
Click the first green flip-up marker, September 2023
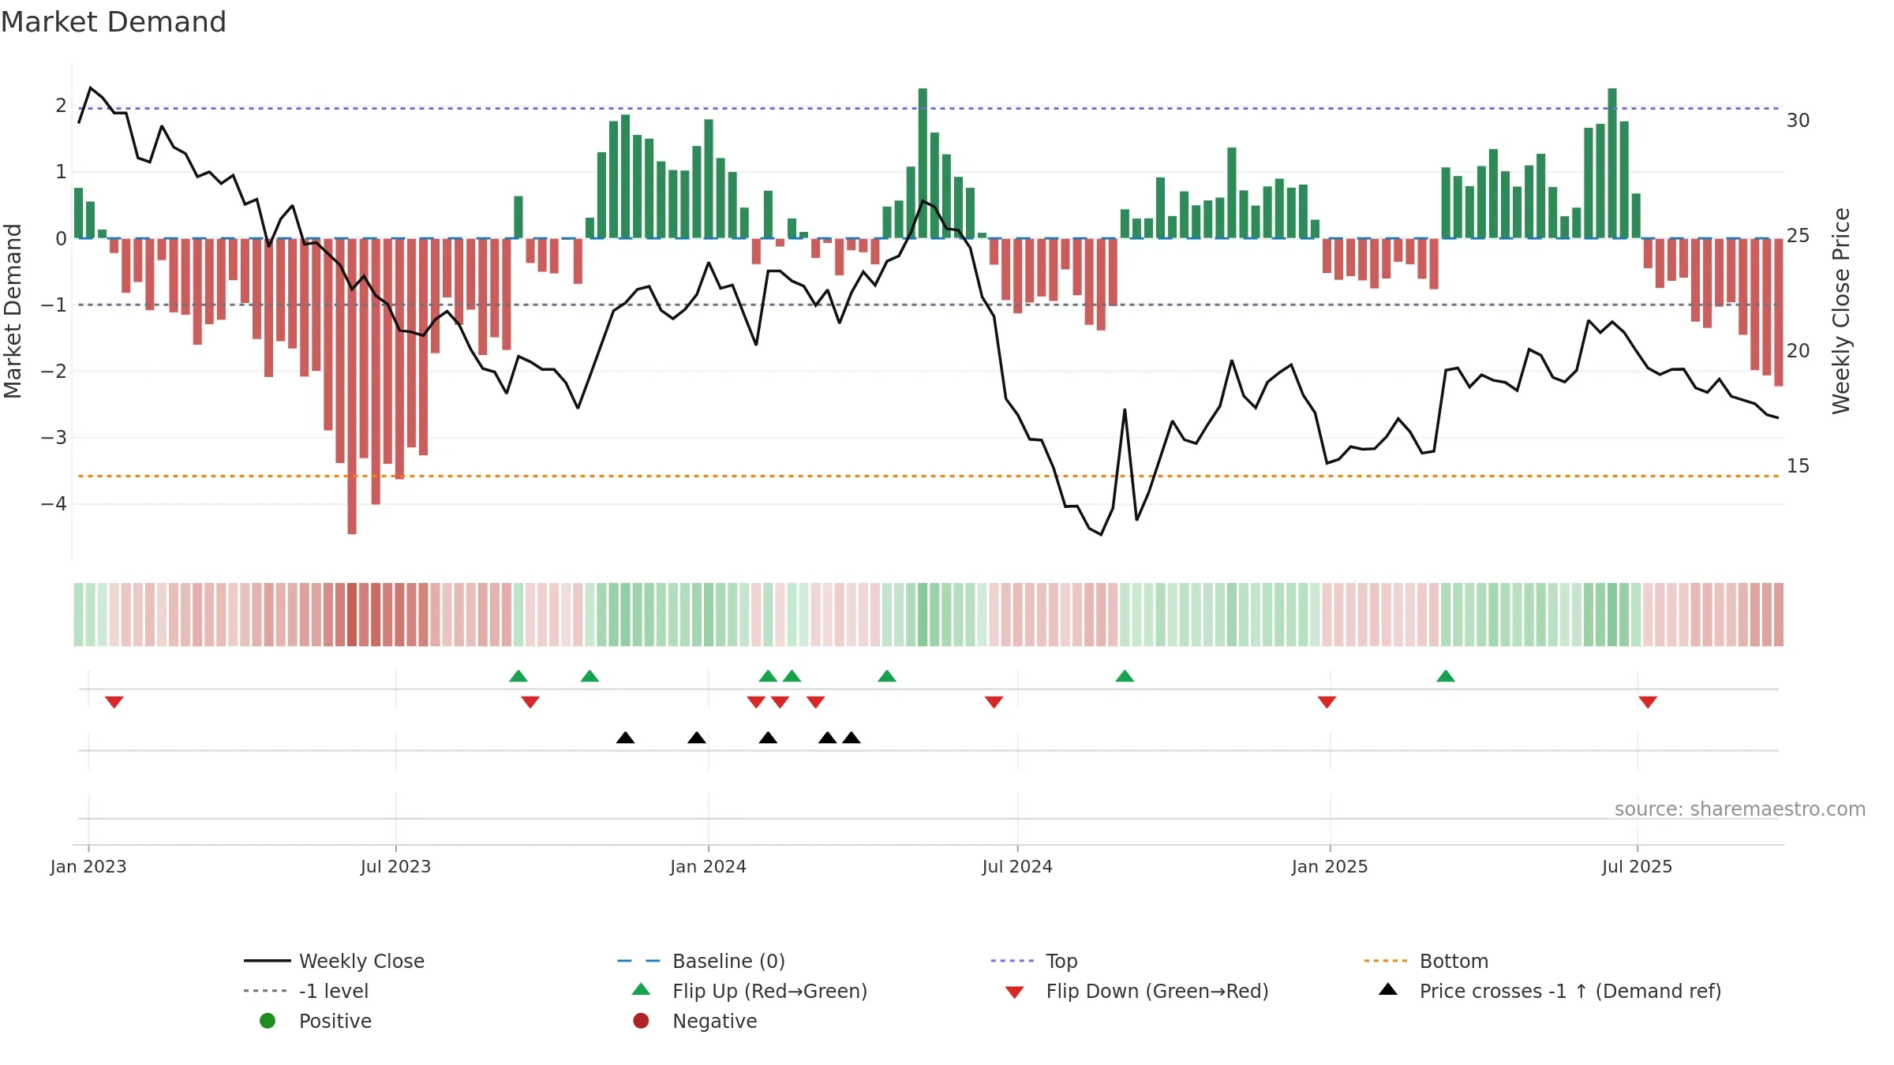coord(518,676)
